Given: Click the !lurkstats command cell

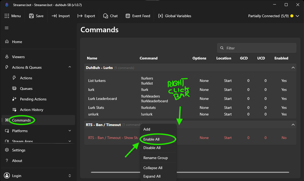Looking at the screenshot, I should click(x=148, y=108).
